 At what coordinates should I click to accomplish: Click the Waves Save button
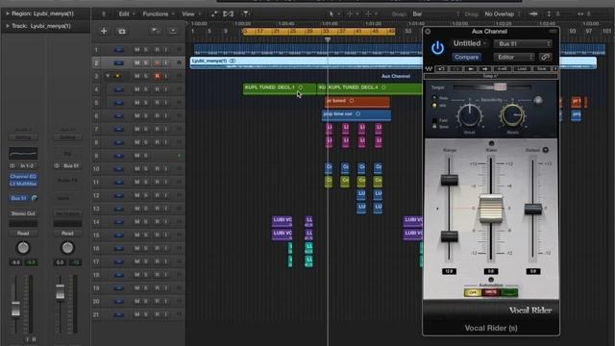[542, 68]
